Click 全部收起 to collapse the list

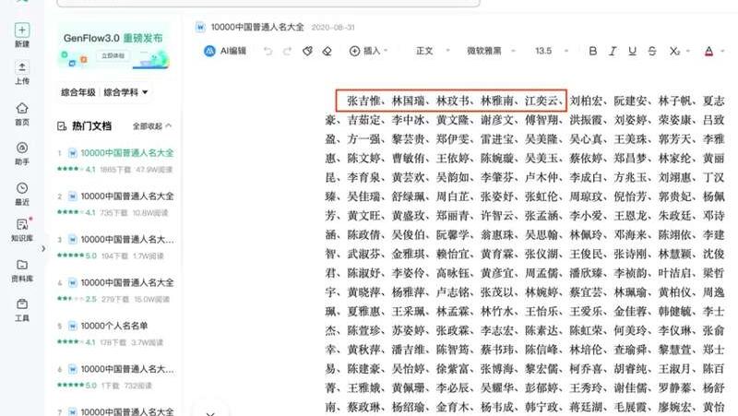151,126
